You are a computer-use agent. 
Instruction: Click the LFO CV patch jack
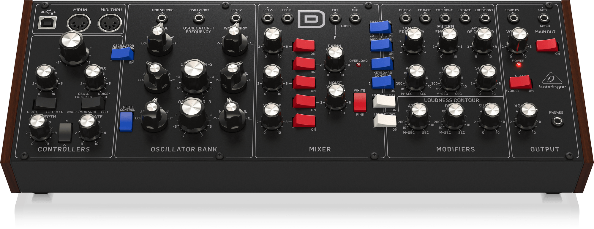pyautogui.click(x=236, y=18)
